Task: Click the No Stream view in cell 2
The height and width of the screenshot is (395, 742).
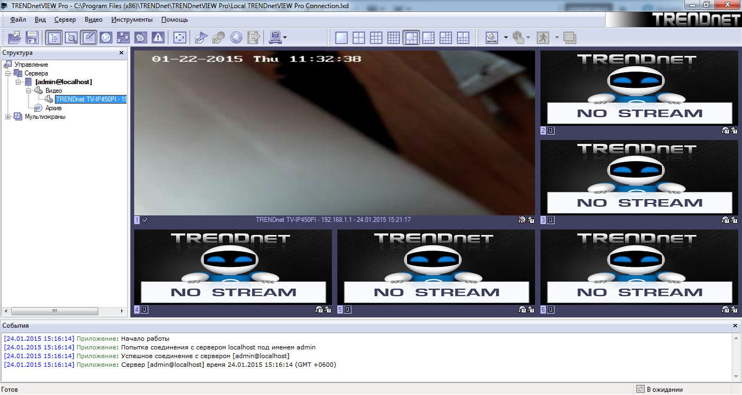Action: click(639, 88)
